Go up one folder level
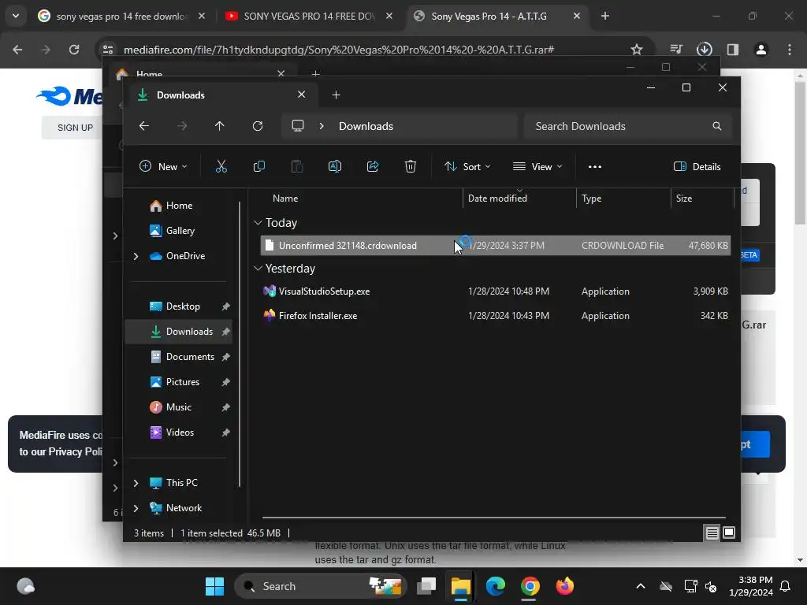 coord(219,126)
